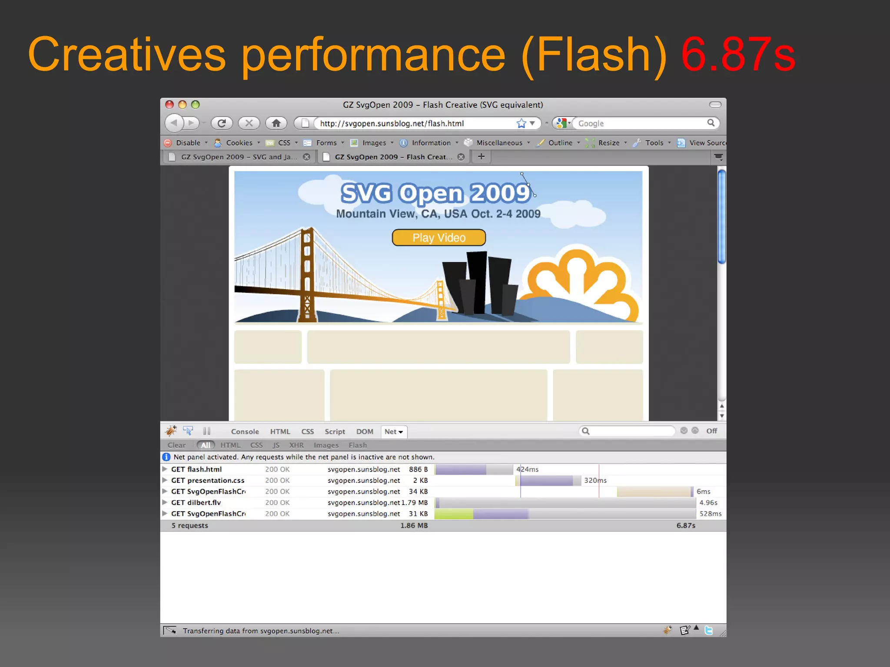Close the 'SVG and Ja...' tab
Viewport: 890px width, 667px height.
tap(307, 157)
